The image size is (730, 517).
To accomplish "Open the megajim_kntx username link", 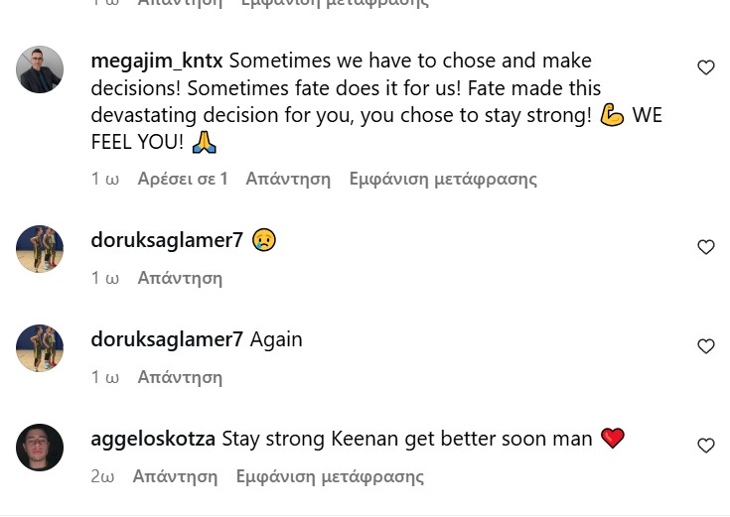I will [x=157, y=62].
